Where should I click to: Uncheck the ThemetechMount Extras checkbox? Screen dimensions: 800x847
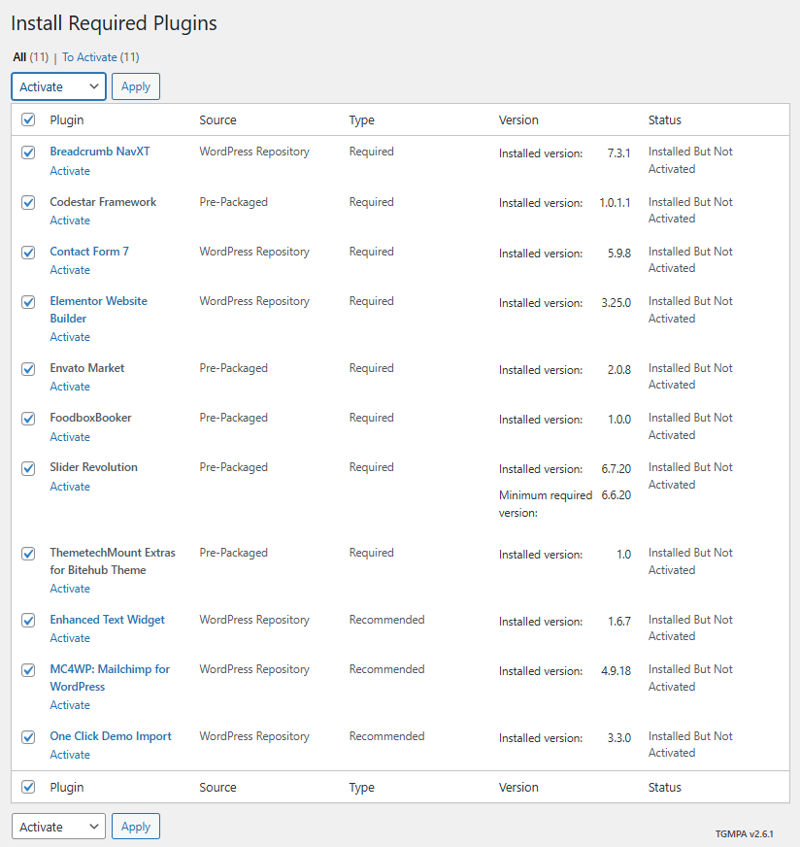point(28,554)
